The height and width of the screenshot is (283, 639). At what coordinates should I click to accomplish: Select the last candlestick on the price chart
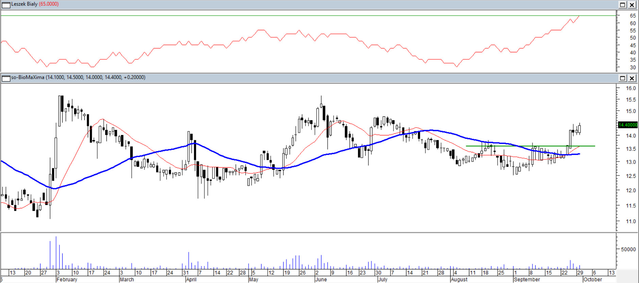[579, 129]
